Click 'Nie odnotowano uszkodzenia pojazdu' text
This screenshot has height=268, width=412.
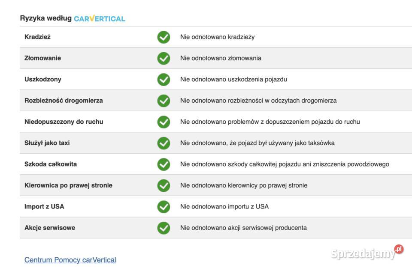click(x=233, y=80)
